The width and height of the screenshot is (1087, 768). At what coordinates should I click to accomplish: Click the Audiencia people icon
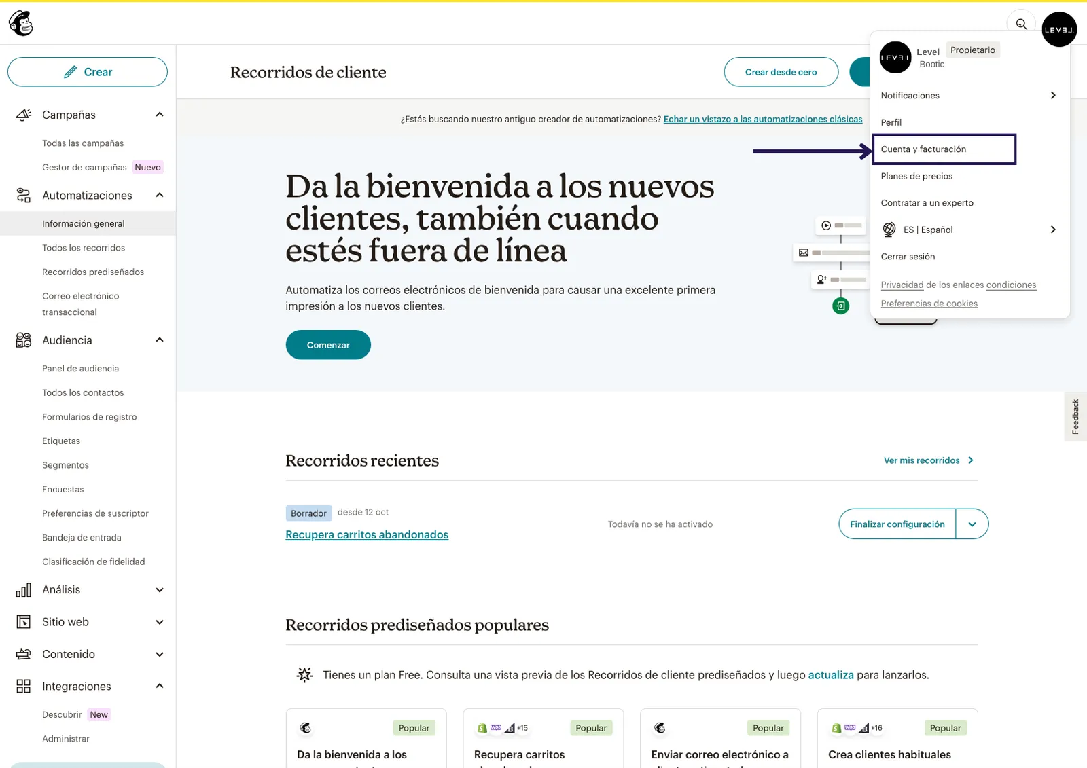[x=24, y=340]
